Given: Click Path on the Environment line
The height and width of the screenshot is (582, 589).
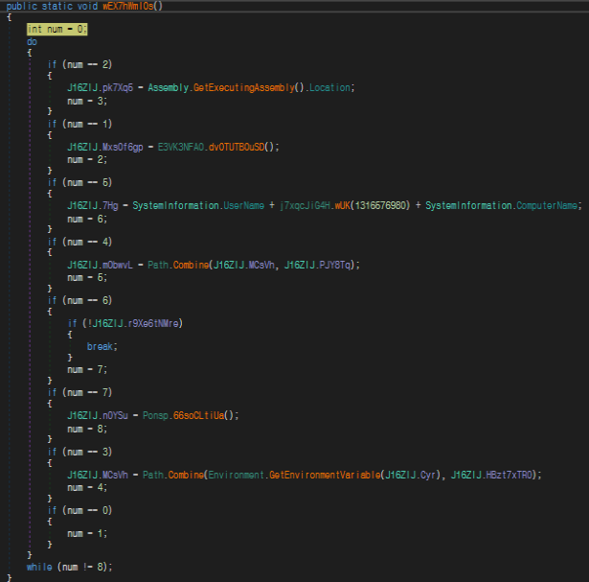Looking at the screenshot, I should coord(153,476).
